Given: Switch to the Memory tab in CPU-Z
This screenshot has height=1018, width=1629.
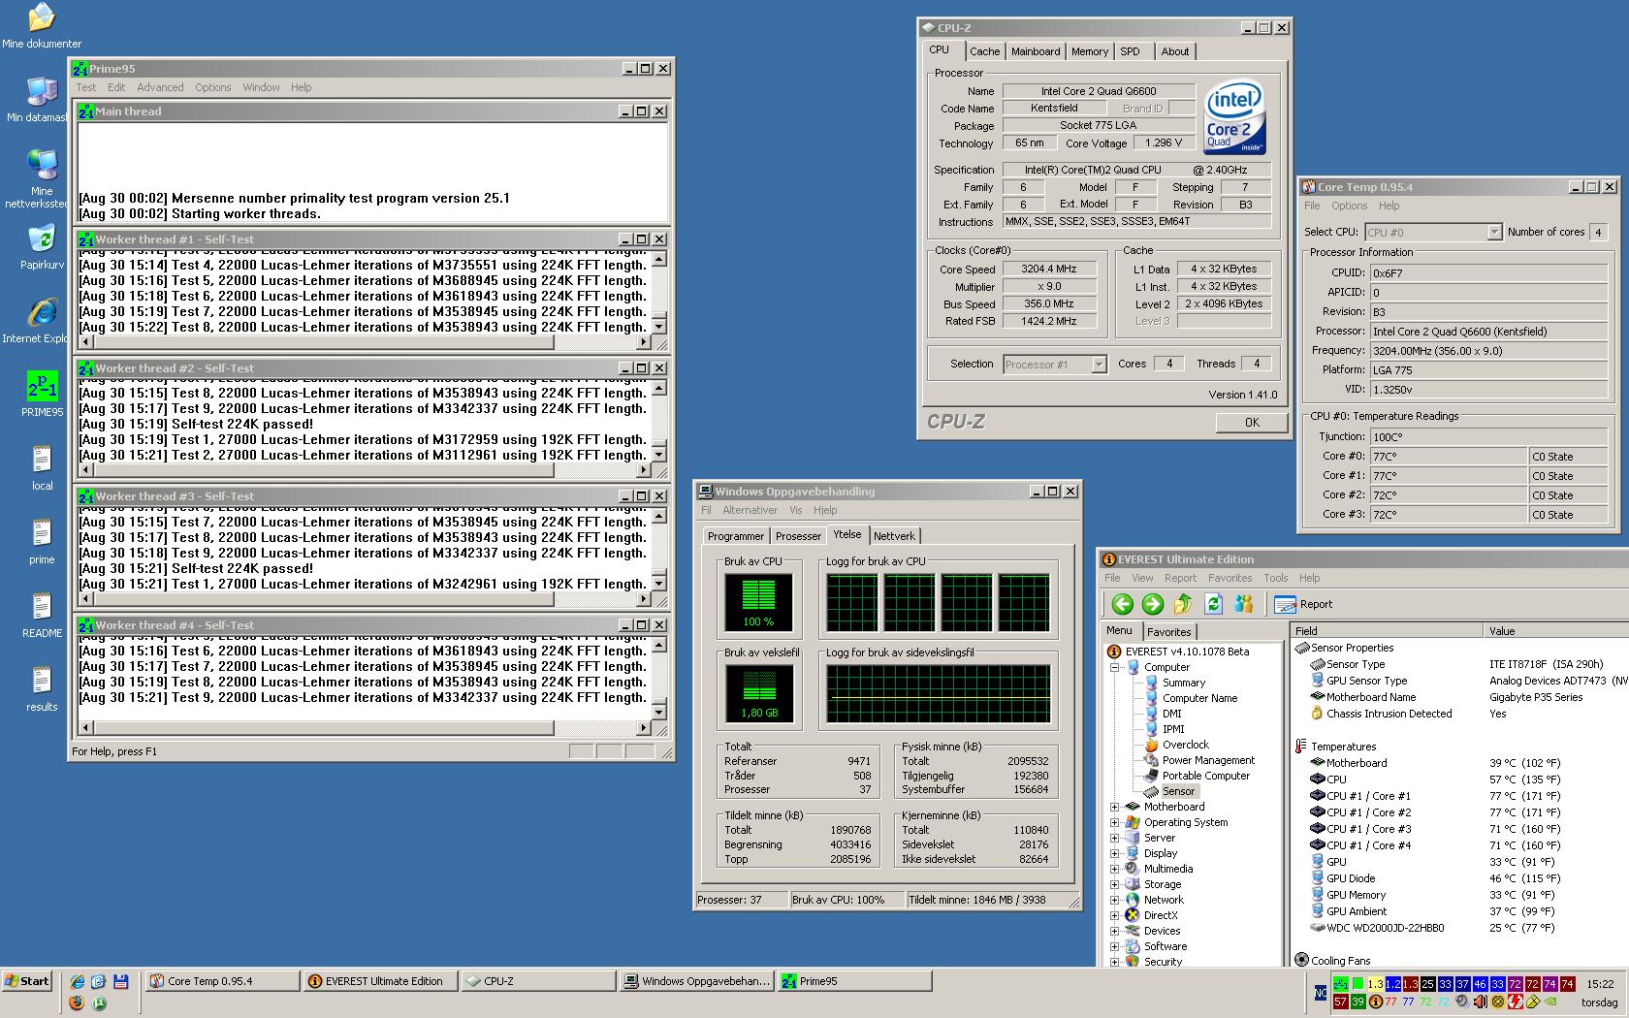Looking at the screenshot, I should click(1090, 51).
